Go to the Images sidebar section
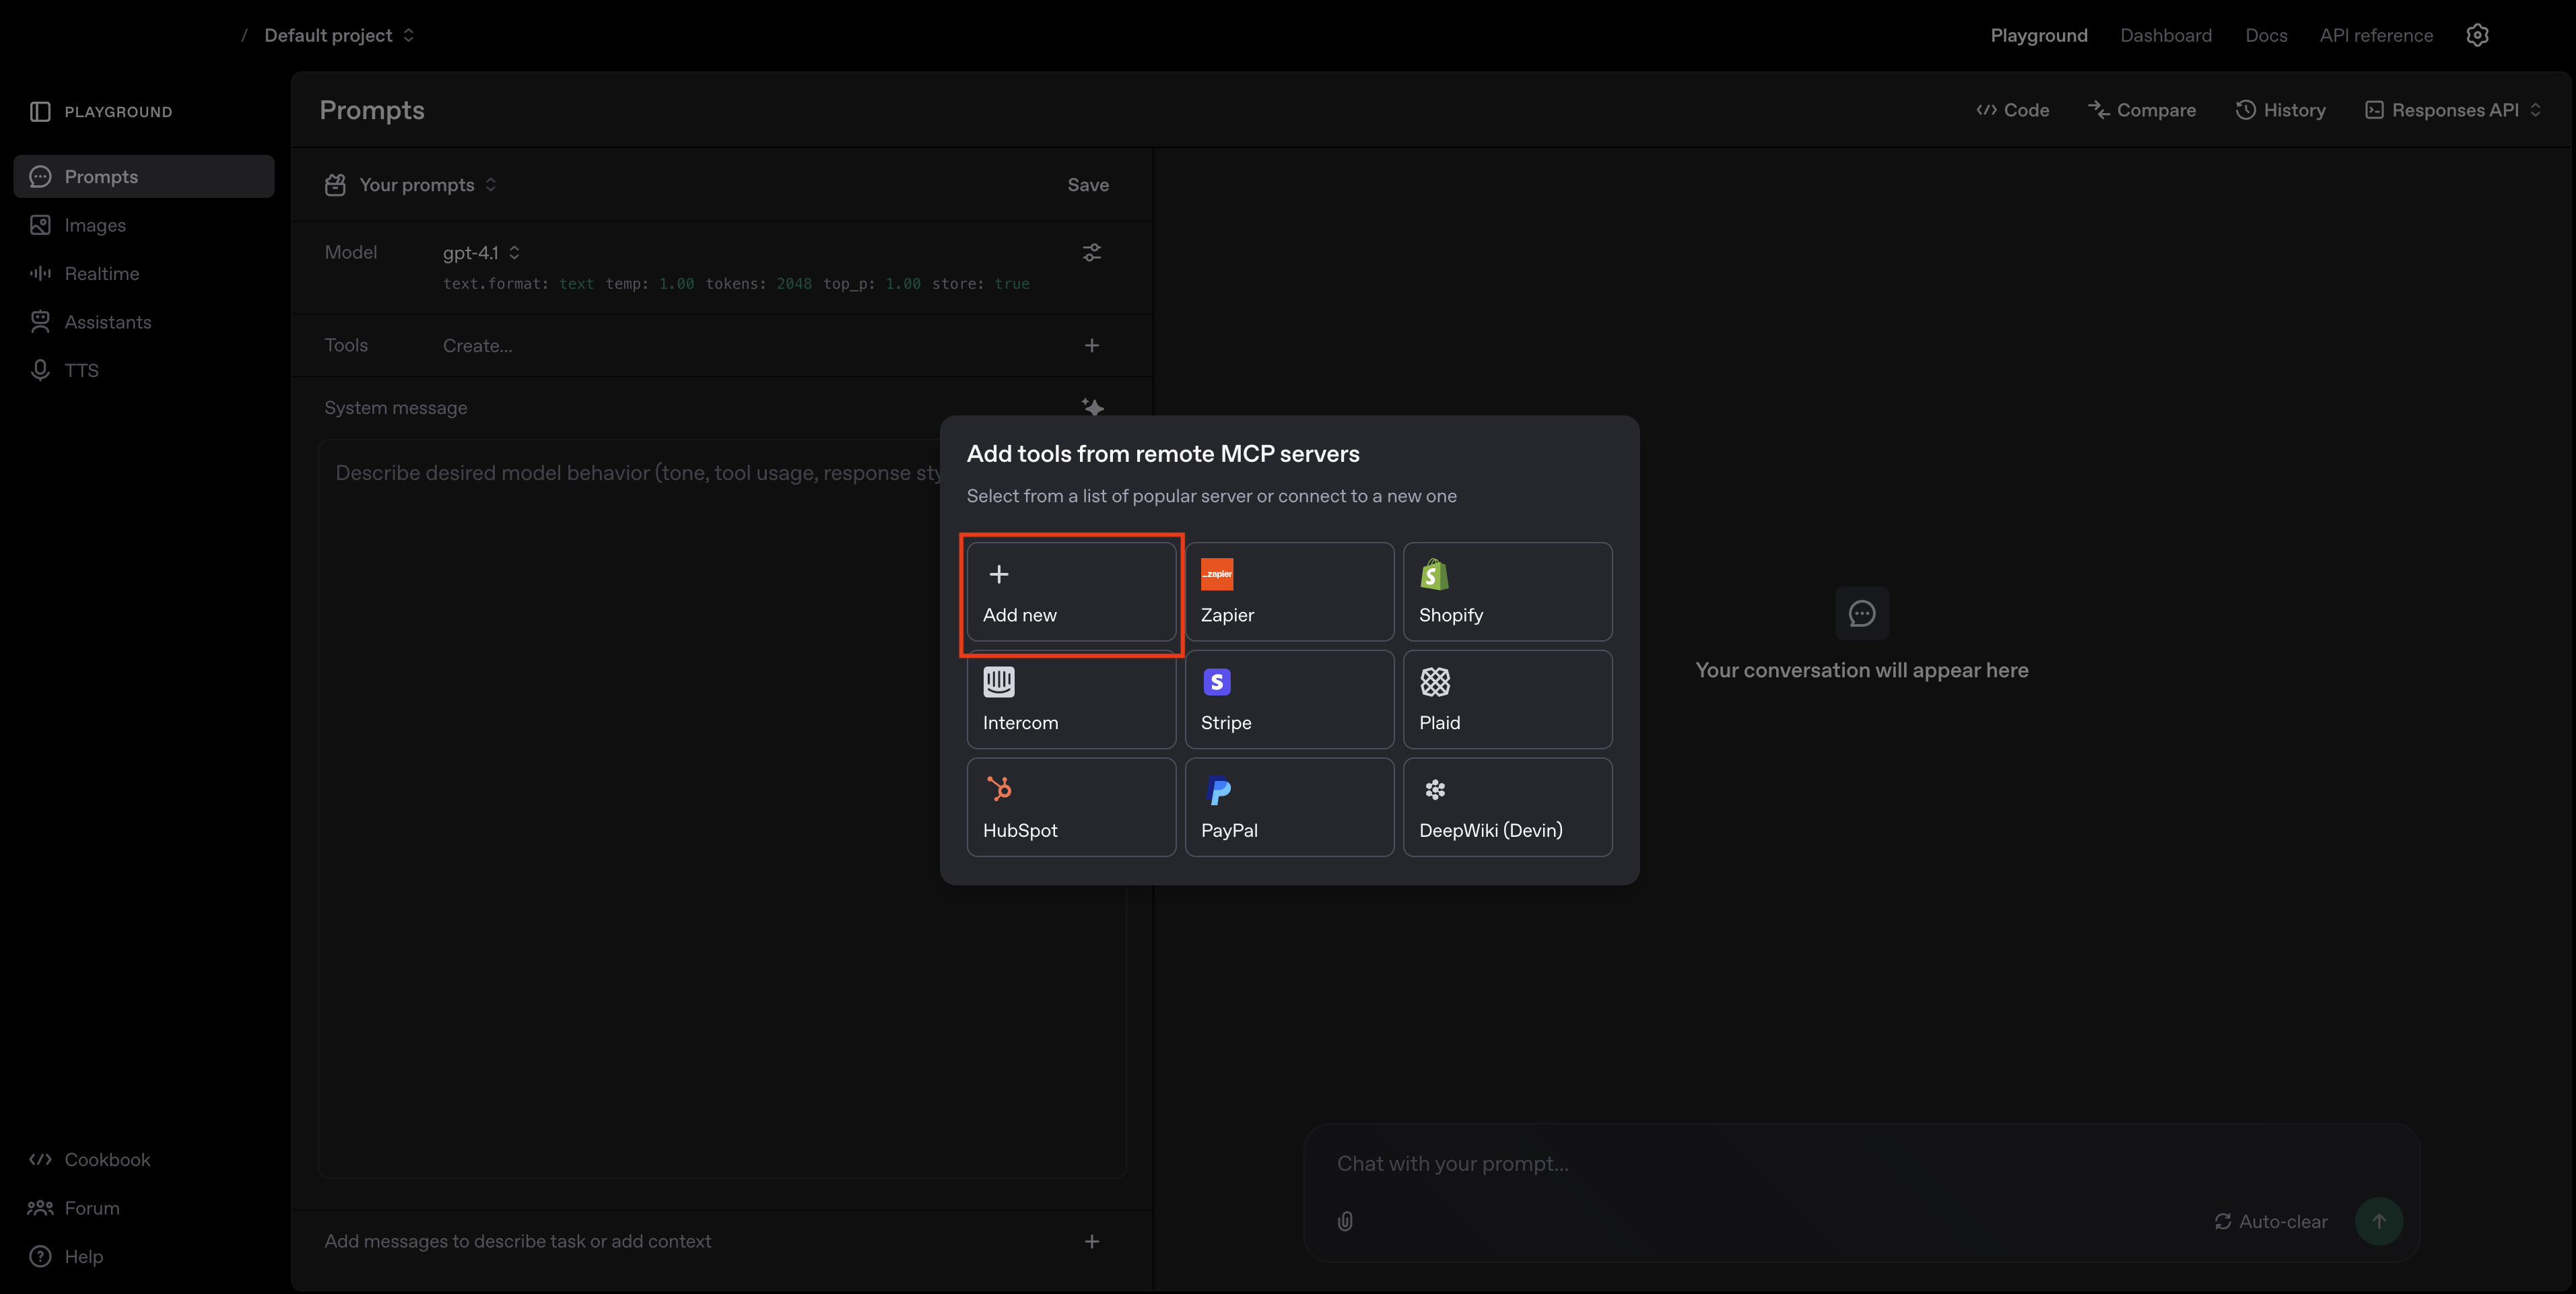The width and height of the screenshot is (2576, 1294). pyautogui.click(x=95, y=225)
